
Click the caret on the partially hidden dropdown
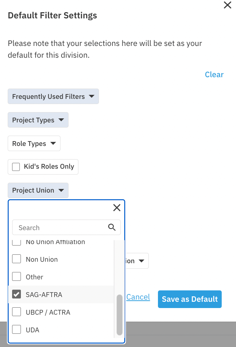point(141,261)
